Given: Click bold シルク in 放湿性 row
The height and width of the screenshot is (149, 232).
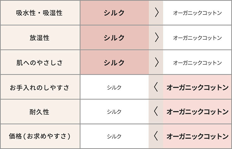Looking at the screenshot, I should pyautogui.click(x=114, y=38).
